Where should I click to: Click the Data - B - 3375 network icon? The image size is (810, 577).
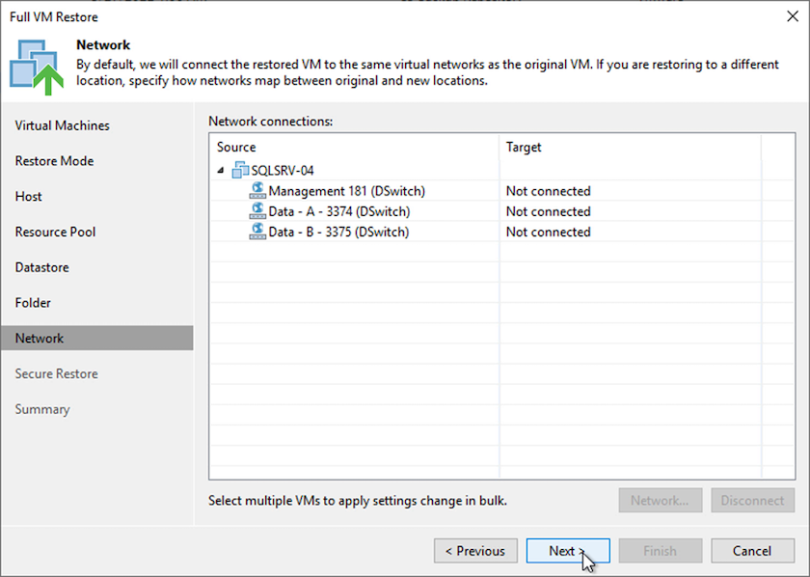[x=257, y=232]
